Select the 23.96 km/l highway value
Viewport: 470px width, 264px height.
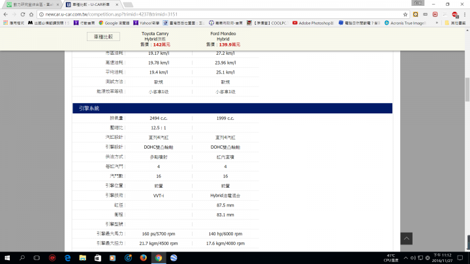pyautogui.click(x=225, y=63)
